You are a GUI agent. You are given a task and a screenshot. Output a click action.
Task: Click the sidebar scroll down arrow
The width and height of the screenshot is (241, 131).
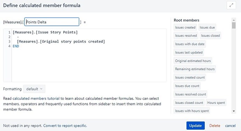(x=234, y=111)
